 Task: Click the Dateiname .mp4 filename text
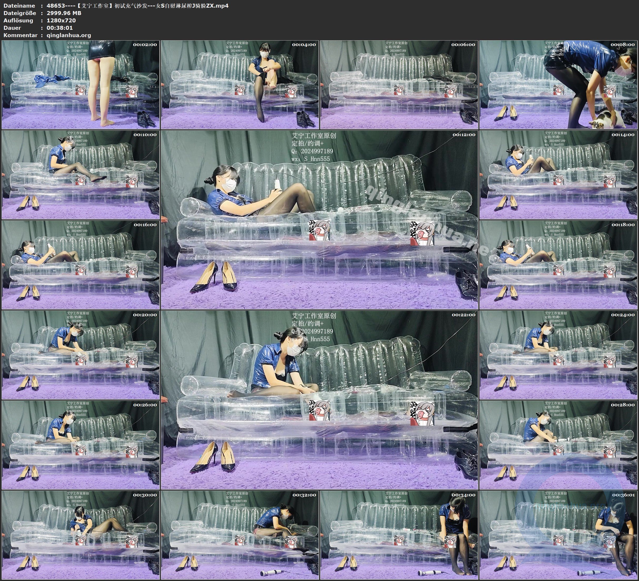click(x=137, y=6)
